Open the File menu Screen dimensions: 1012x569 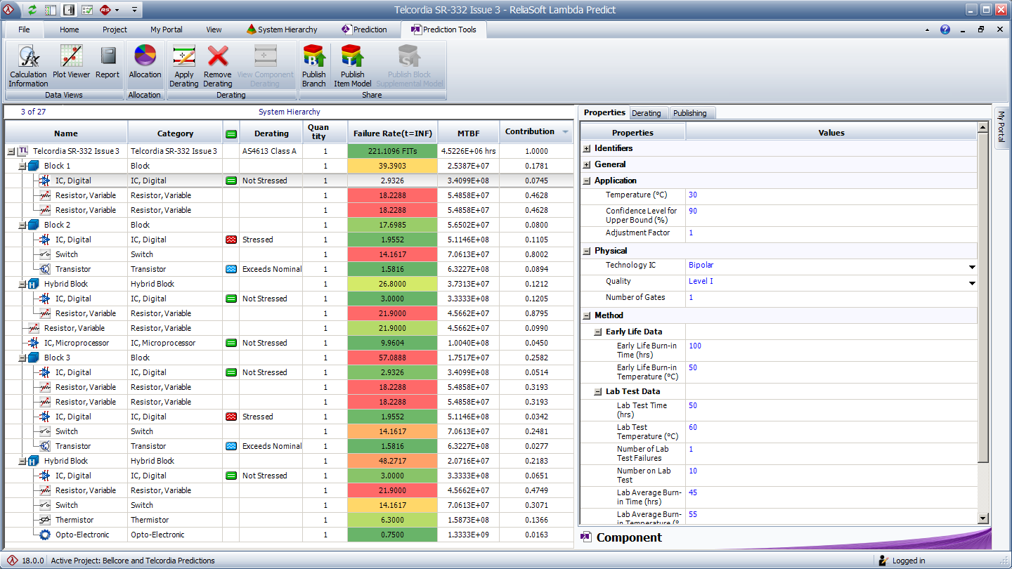tap(24, 30)
